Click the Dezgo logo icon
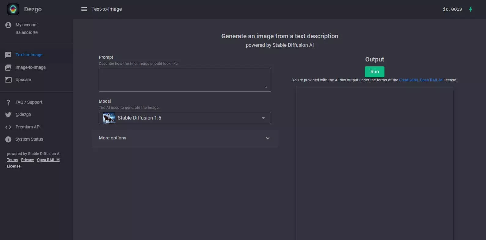Image resolution: width=486 pixels, height=240 pixels. [13, 9]
